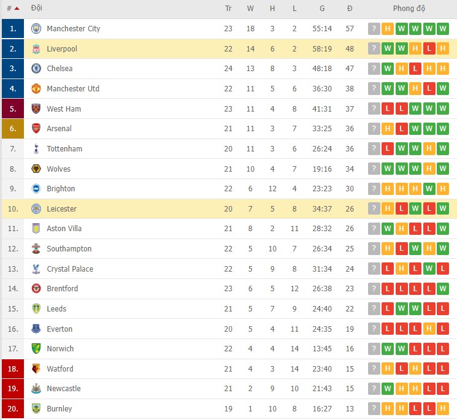Click the Manchester City club crest
The width and height of the screenshot is (457, 420).
tap(36, 29)
